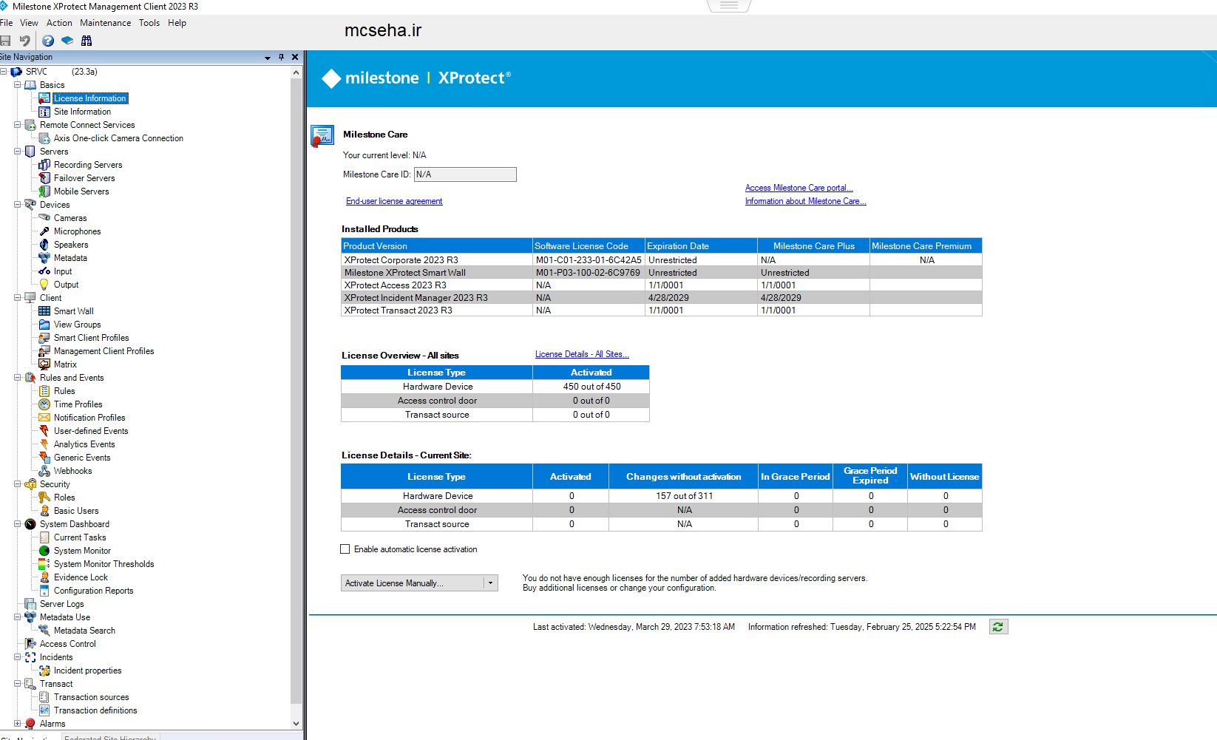This screenshot has height=740, width=1217.
Task: Collapse the Client tree node
Action: click(17, 298)
